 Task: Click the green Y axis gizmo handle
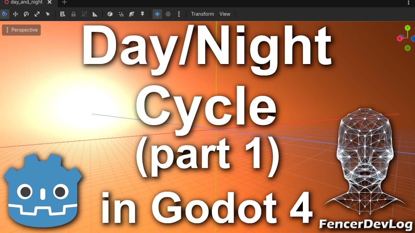coord(408,28)
